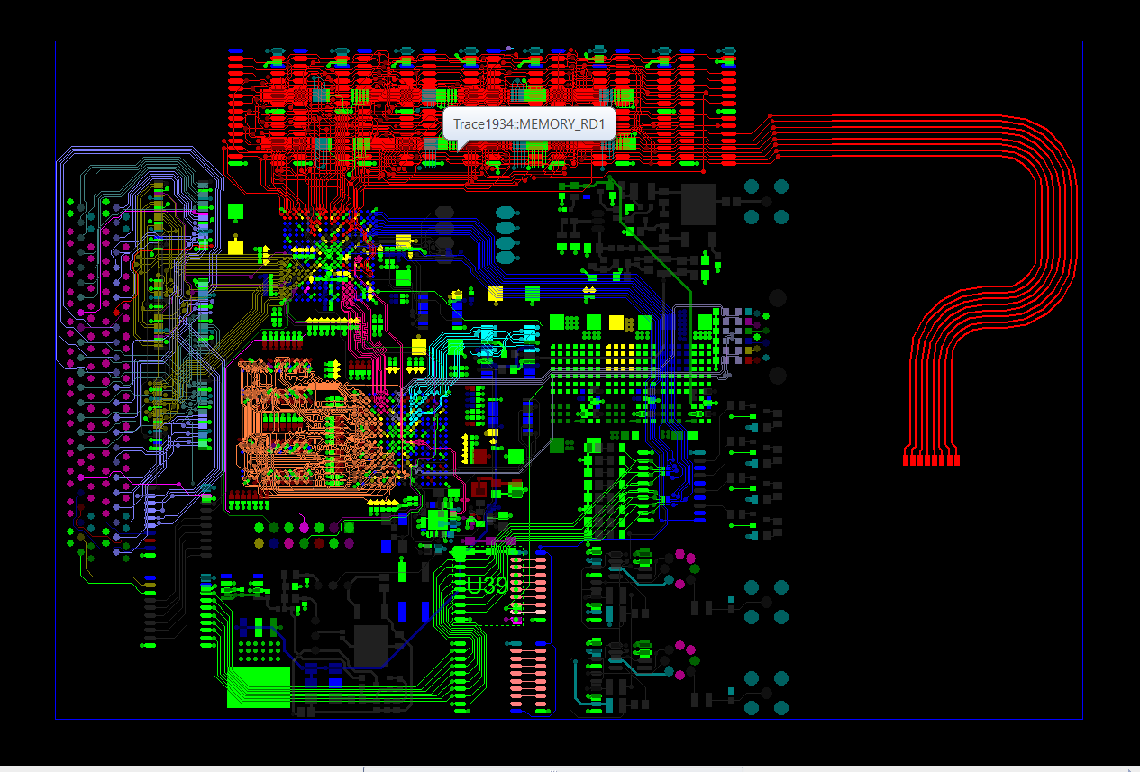Click the large bright green copper pad
The image size is (1140, 772).
point(259,686)
